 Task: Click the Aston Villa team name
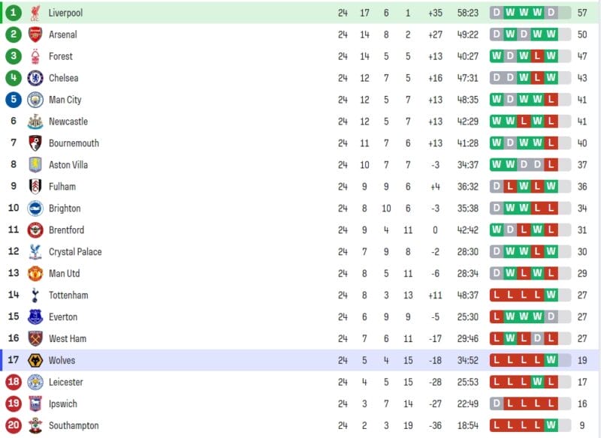point(68,165)
